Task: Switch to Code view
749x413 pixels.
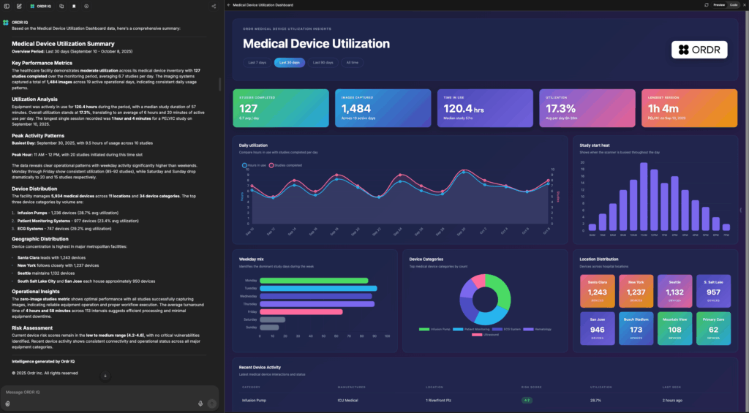Action: (734, 4)
